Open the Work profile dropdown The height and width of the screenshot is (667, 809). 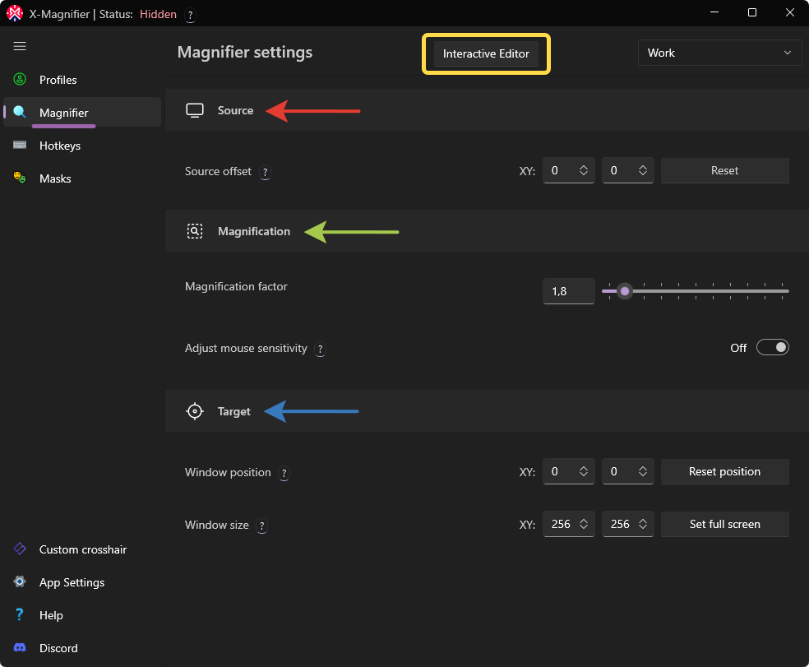[719, 53]
